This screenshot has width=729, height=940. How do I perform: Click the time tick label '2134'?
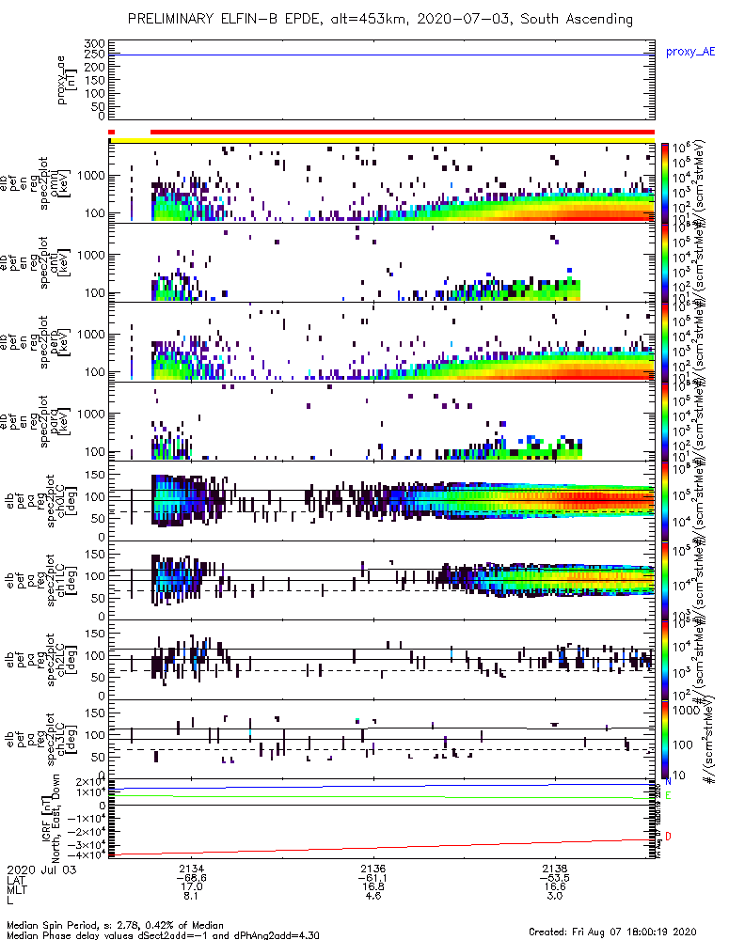191,869
